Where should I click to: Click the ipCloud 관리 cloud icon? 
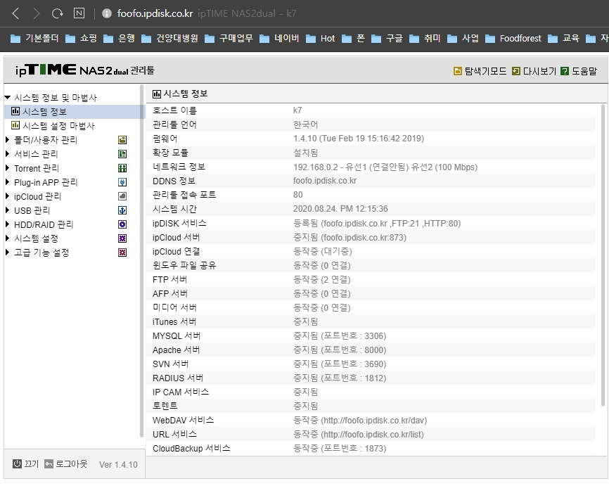(x=122, y=196)
